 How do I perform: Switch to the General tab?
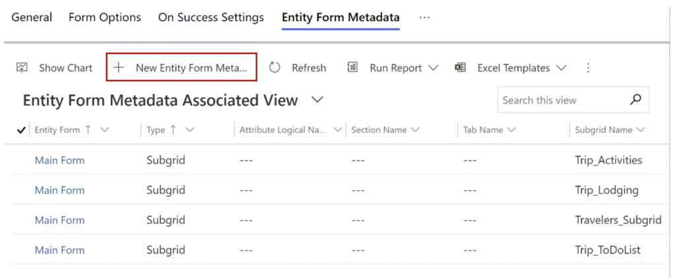(x=32, y=17)
